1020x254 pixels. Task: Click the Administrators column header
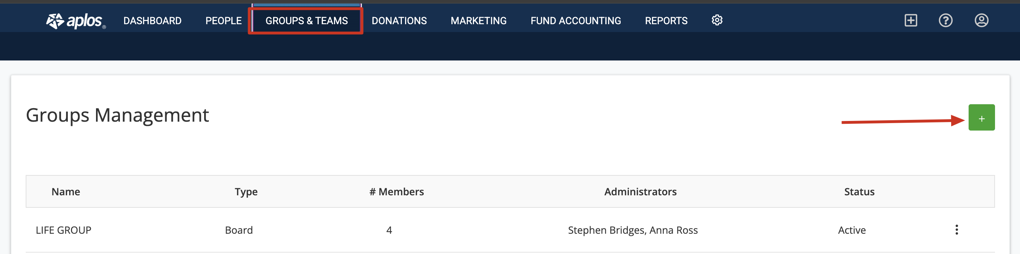point(640,192)
